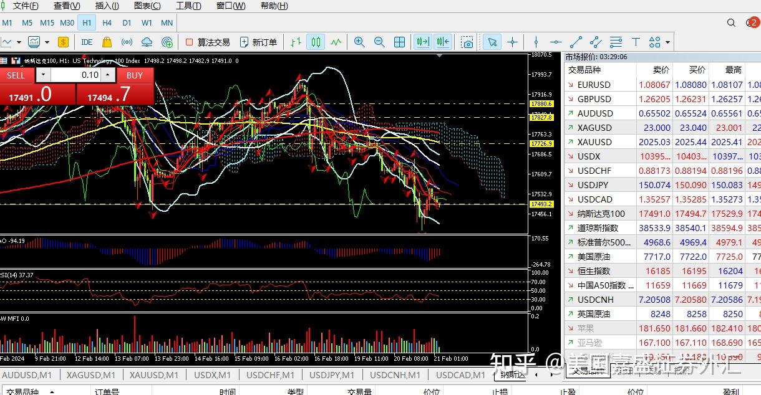Click the buy price 17494.7 panel
The width and height of the screenshot is (761, 395).
point(115,95)
